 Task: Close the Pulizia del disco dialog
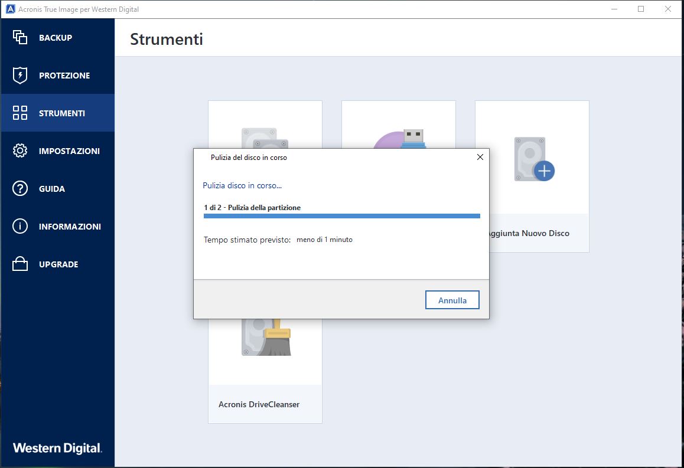480,158
